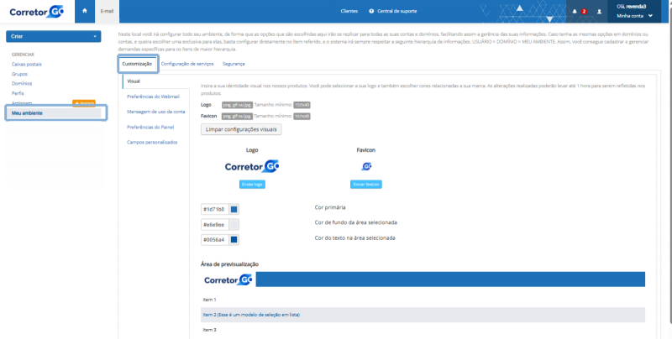Click the preview area logo
The height and width of the screenshot is (339, 672).
coord(228,280)
